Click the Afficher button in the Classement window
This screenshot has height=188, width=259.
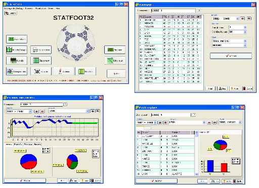[231, 56]
